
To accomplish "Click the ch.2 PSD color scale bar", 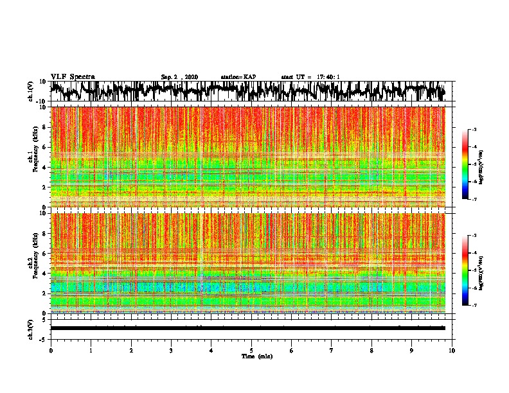I will (465, 270).
